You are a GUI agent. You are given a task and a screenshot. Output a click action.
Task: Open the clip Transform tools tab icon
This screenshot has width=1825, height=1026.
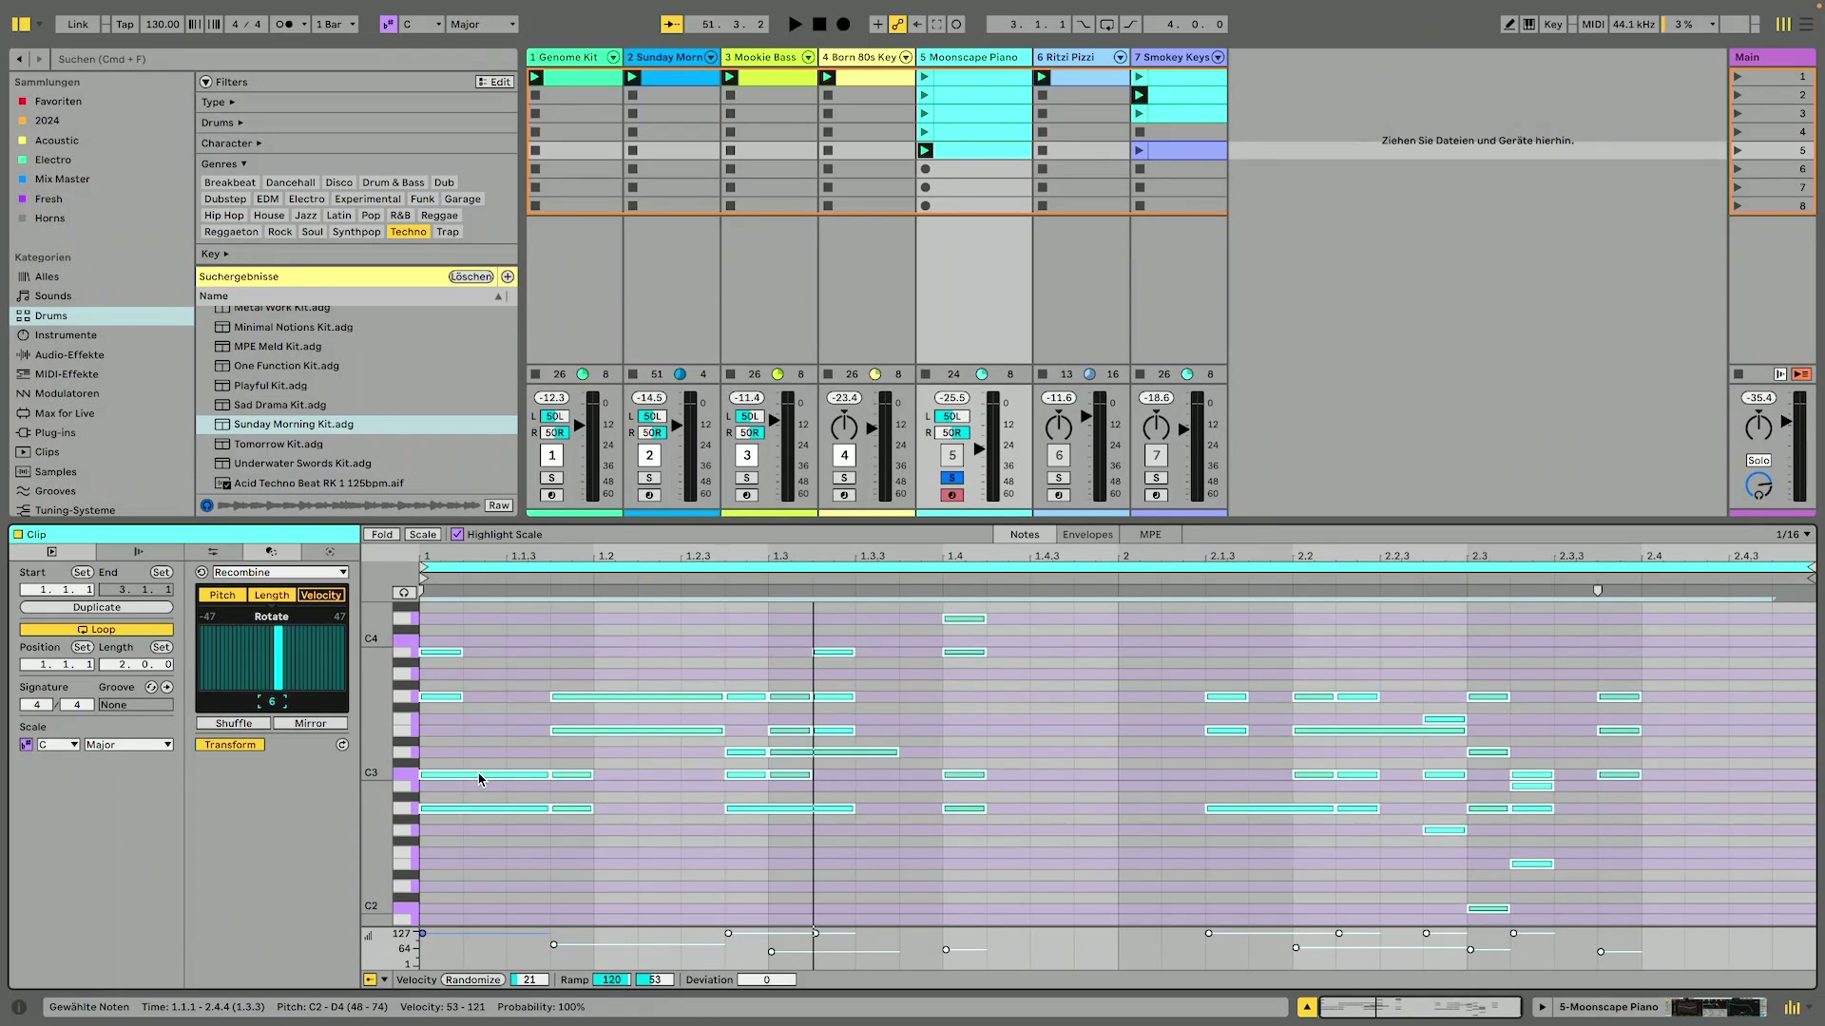271,552
